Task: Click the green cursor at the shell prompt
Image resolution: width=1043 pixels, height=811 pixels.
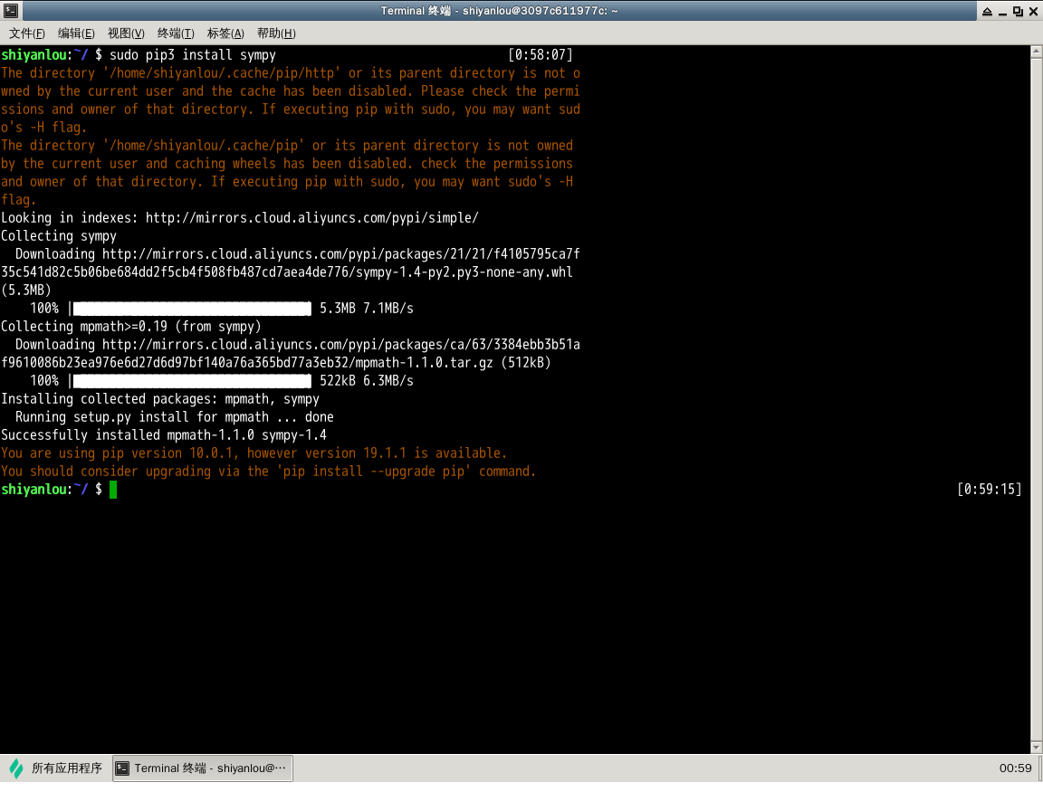Action: point(113,490)
